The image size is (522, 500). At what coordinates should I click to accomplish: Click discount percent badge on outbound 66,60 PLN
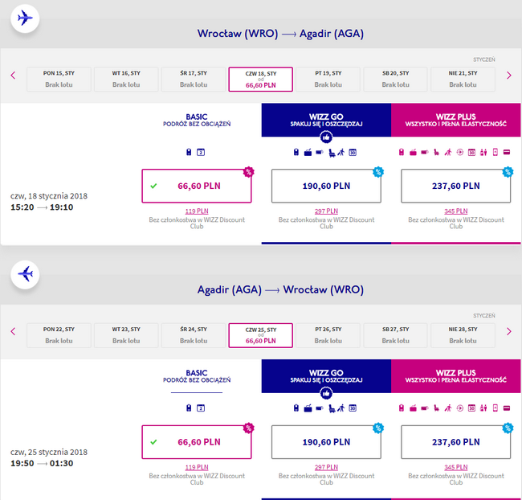click(248, 172)
